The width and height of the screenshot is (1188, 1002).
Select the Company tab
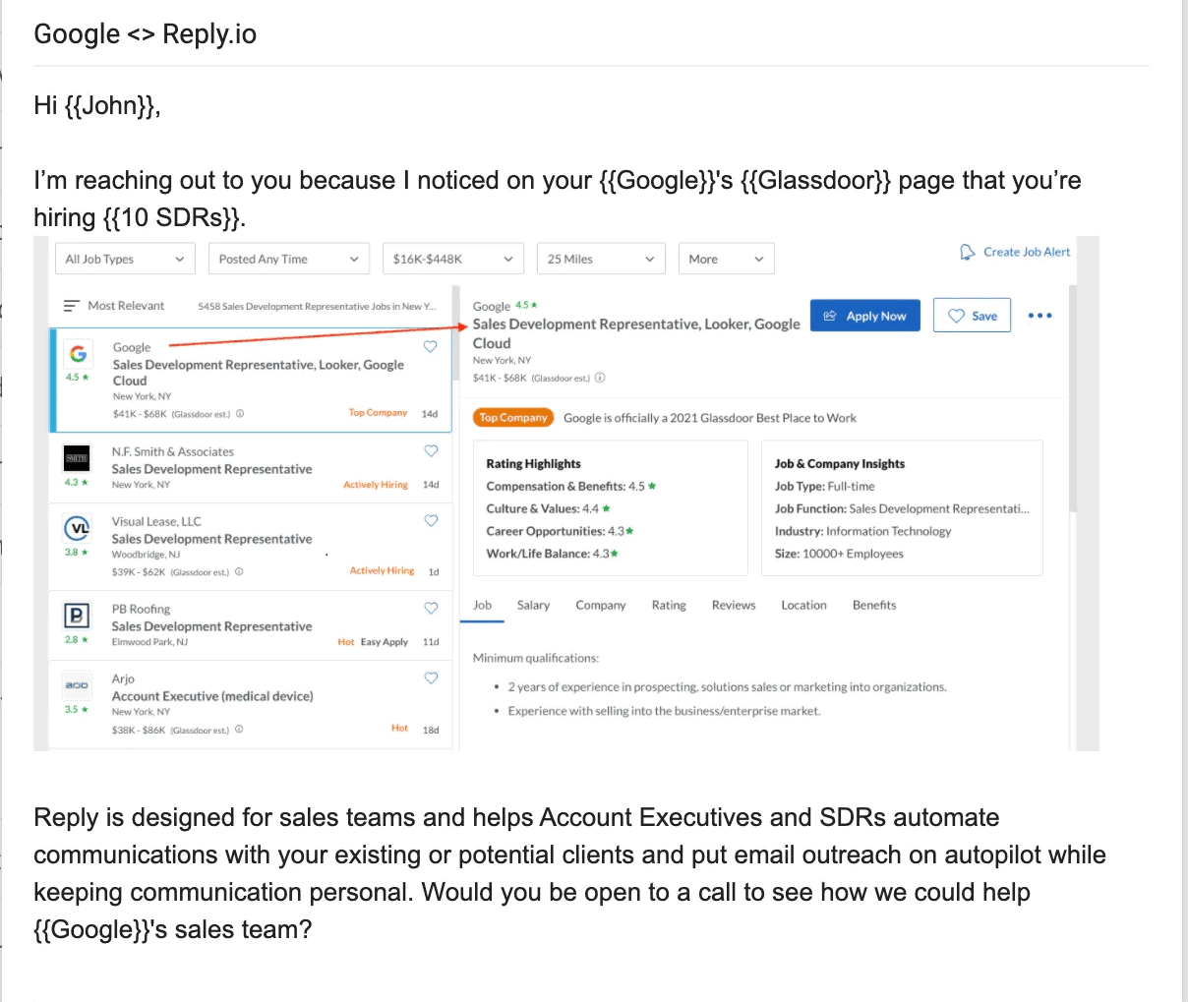click(601, 605)
